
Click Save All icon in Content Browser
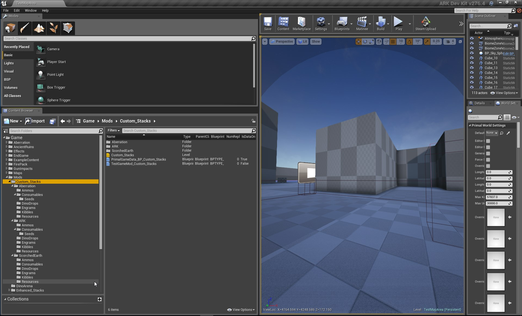53,121
